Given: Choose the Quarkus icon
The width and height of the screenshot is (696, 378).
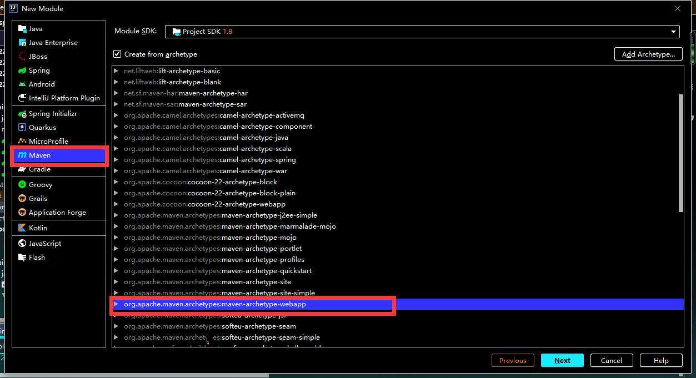Looking at the screenshot, I should tap(22, 128).
